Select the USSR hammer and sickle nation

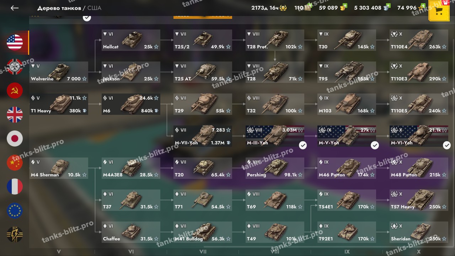click(x=15, y=91)
